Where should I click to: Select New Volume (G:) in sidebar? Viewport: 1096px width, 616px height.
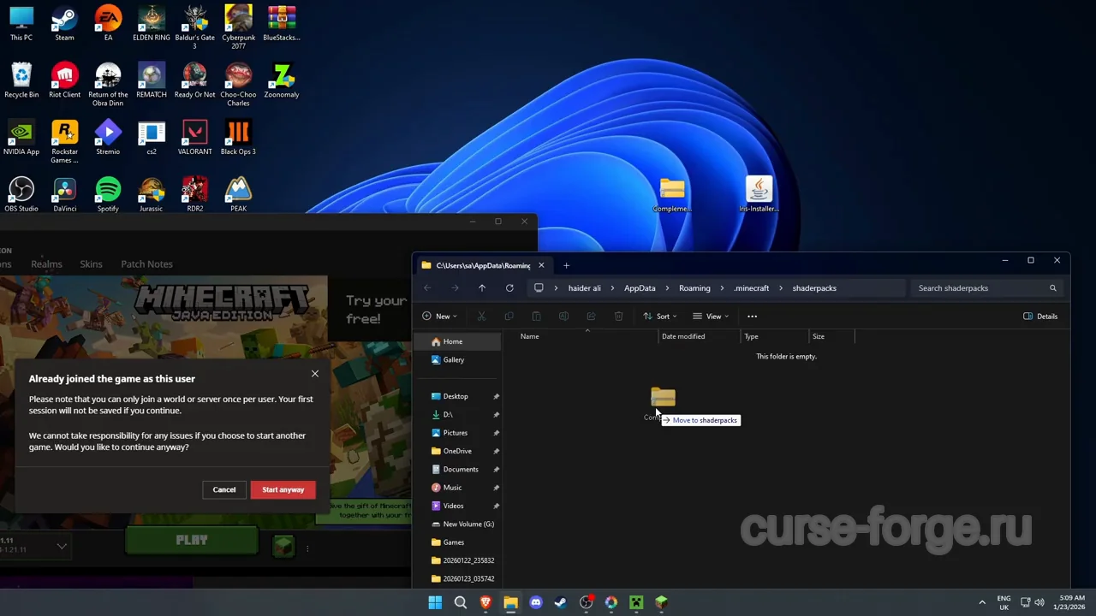pos(460,524)
